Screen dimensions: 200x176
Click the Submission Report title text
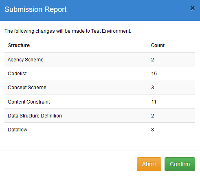(35, 9)
